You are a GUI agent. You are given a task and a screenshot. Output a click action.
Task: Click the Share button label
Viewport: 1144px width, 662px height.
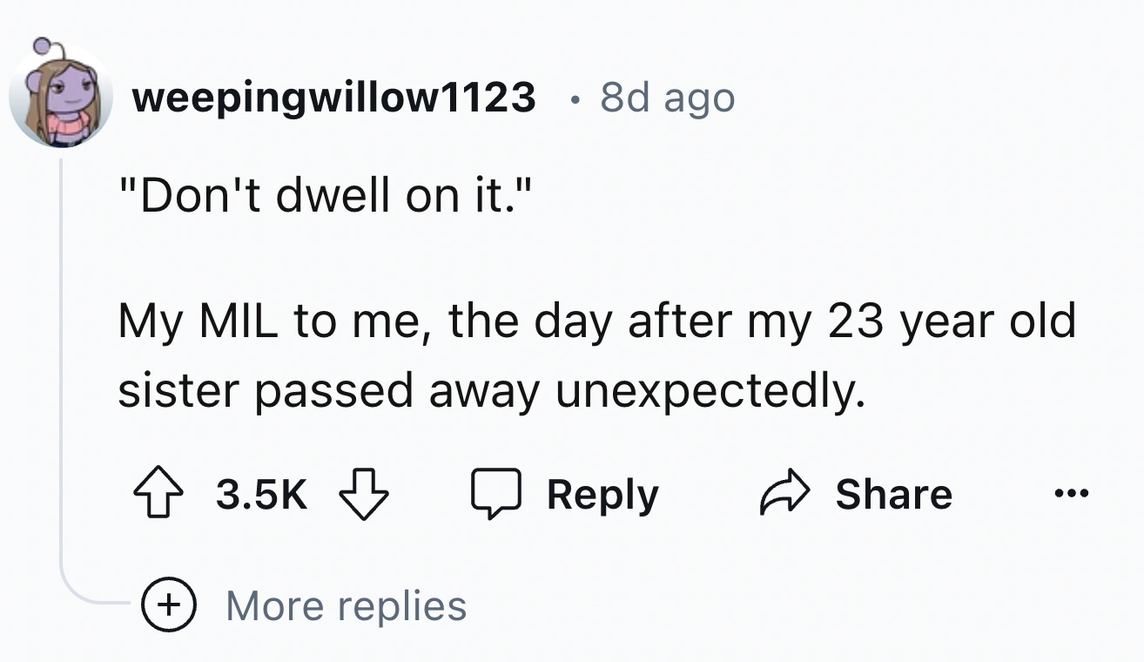pyautogui.click(x=893, y=494)
